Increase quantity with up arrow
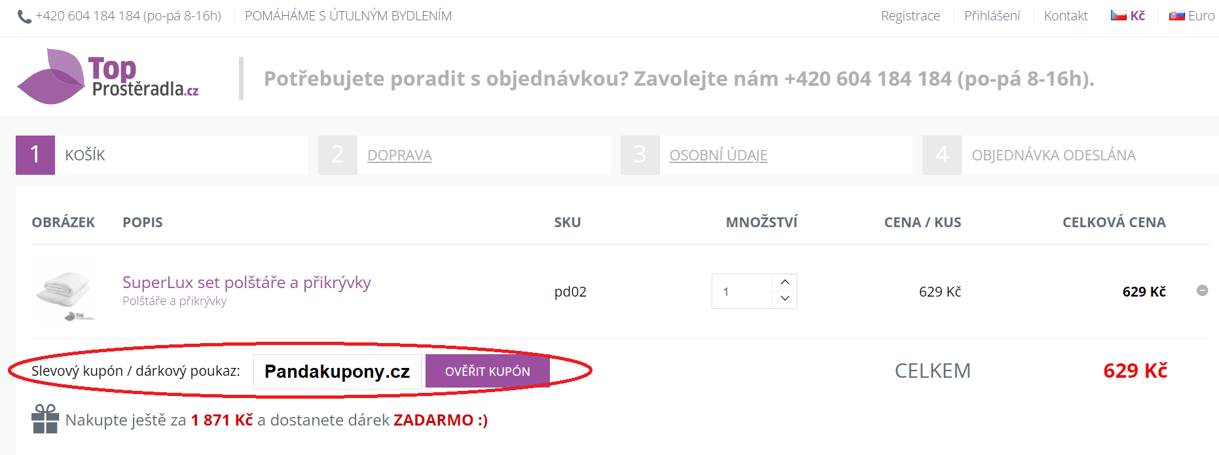 (x=785, y=282)
